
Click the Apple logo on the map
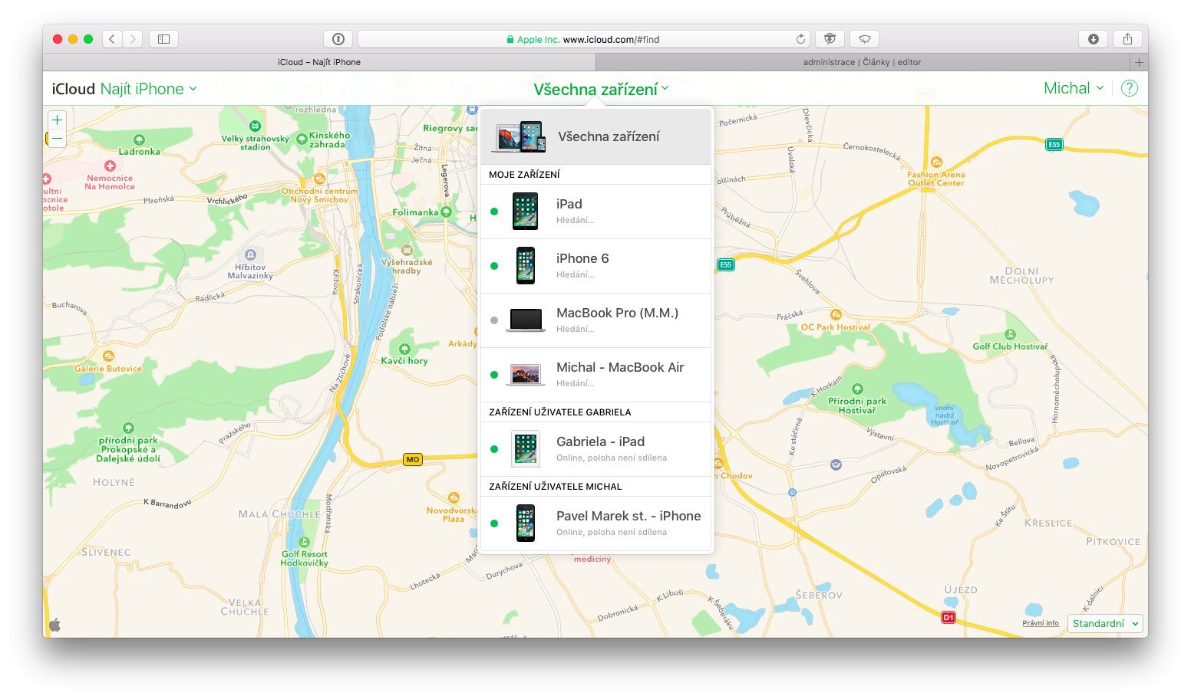tap(54, 624)
